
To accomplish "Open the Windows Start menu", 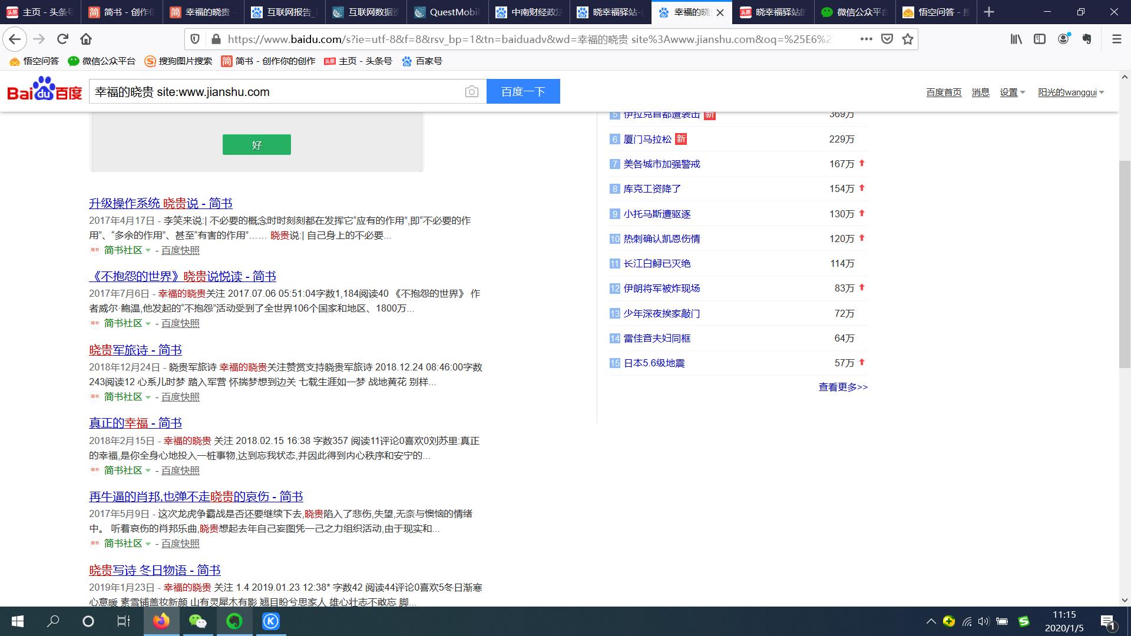I will (x=18, y=621).
